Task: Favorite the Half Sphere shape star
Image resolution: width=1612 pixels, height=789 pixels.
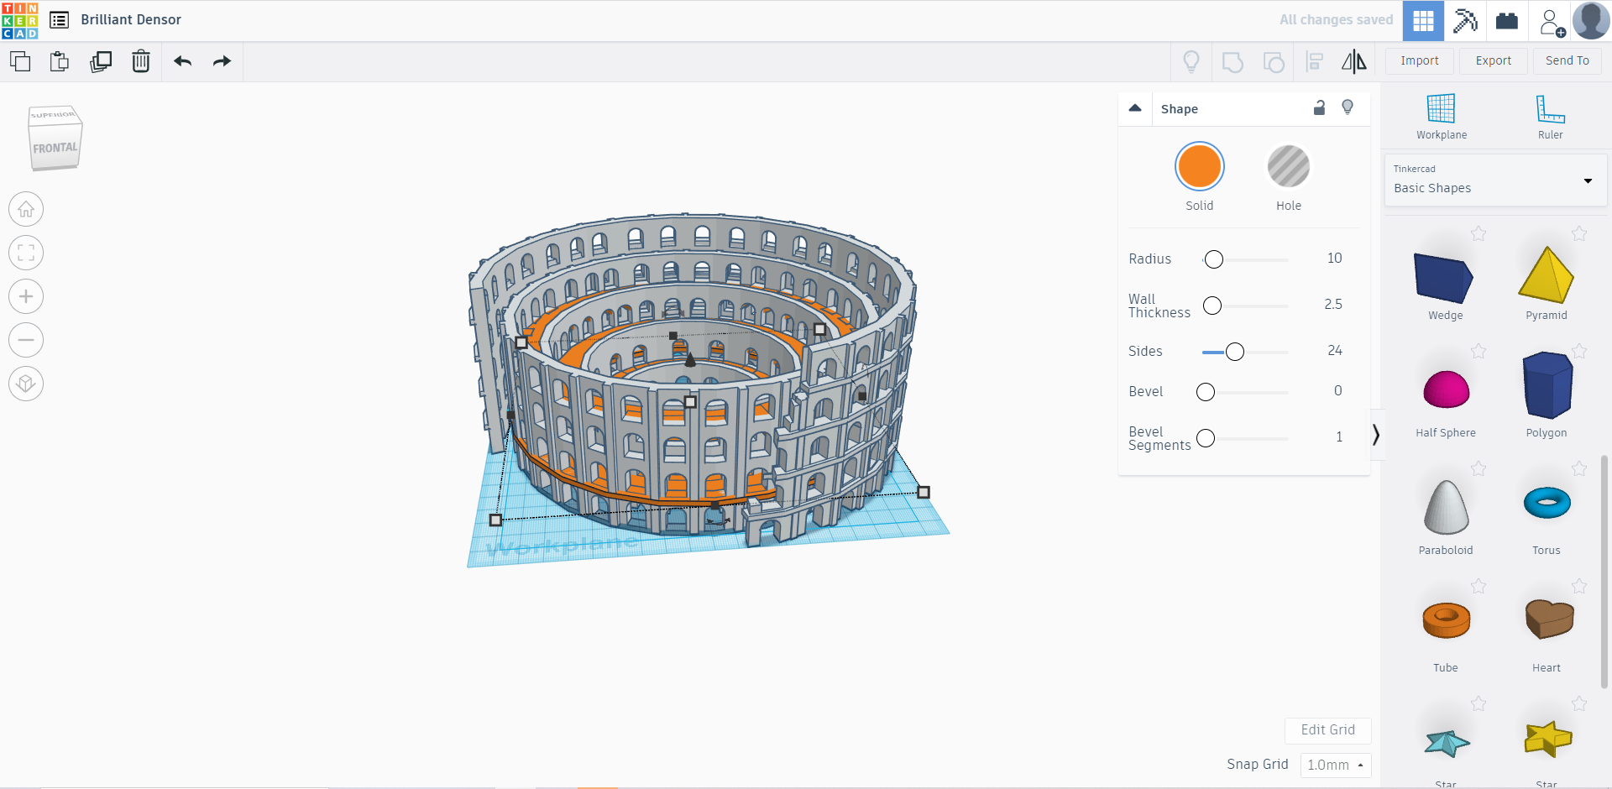Action: (1479, 351)
